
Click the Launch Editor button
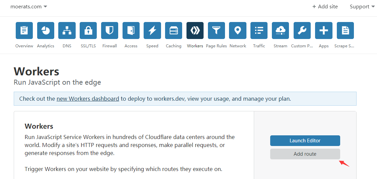(x=305, y=141)
